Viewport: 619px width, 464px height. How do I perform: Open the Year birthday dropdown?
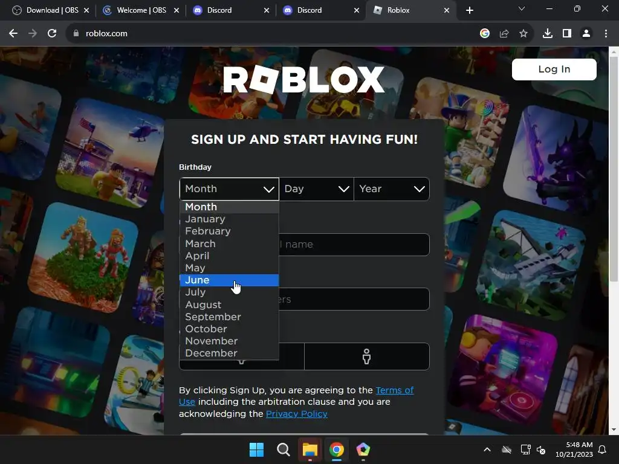[x=392, y=189]
